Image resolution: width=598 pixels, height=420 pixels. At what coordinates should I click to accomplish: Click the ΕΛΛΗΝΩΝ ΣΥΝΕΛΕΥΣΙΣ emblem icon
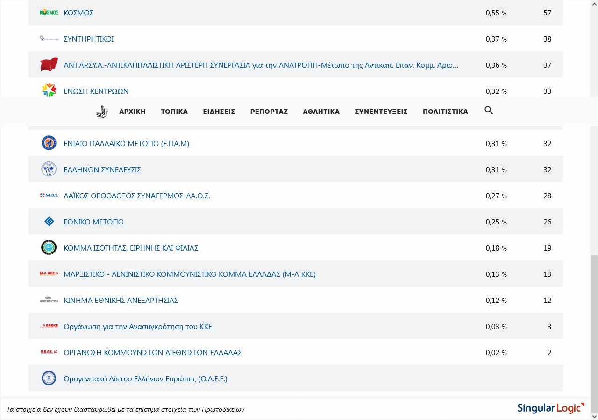(49, 169)
